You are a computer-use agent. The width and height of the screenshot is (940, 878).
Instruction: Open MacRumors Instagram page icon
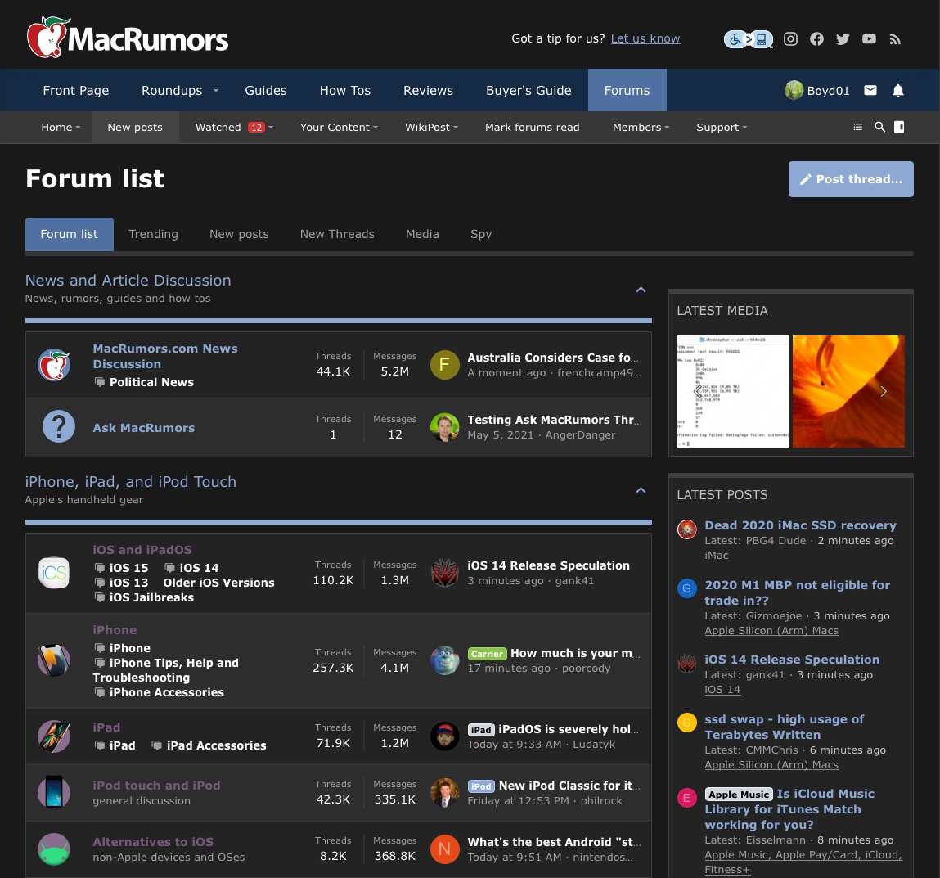791,39
